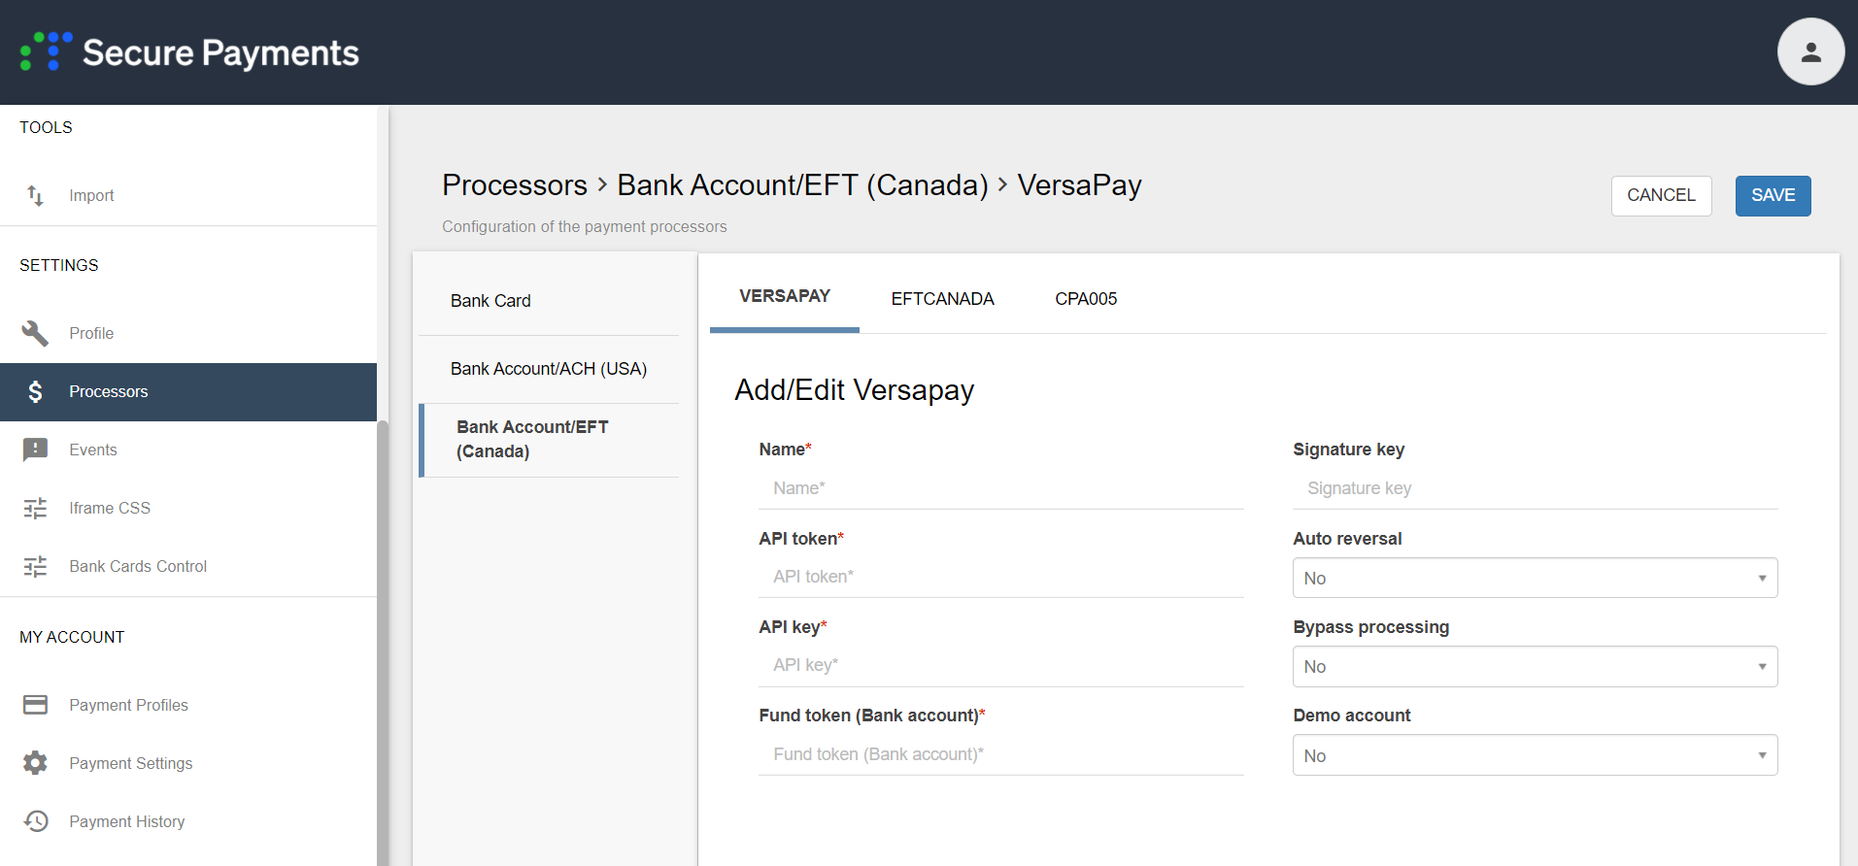Open the Auto reversal dropdown
The width and height of the screenshot is (1858, 866).
click(x=1535, y=578)
